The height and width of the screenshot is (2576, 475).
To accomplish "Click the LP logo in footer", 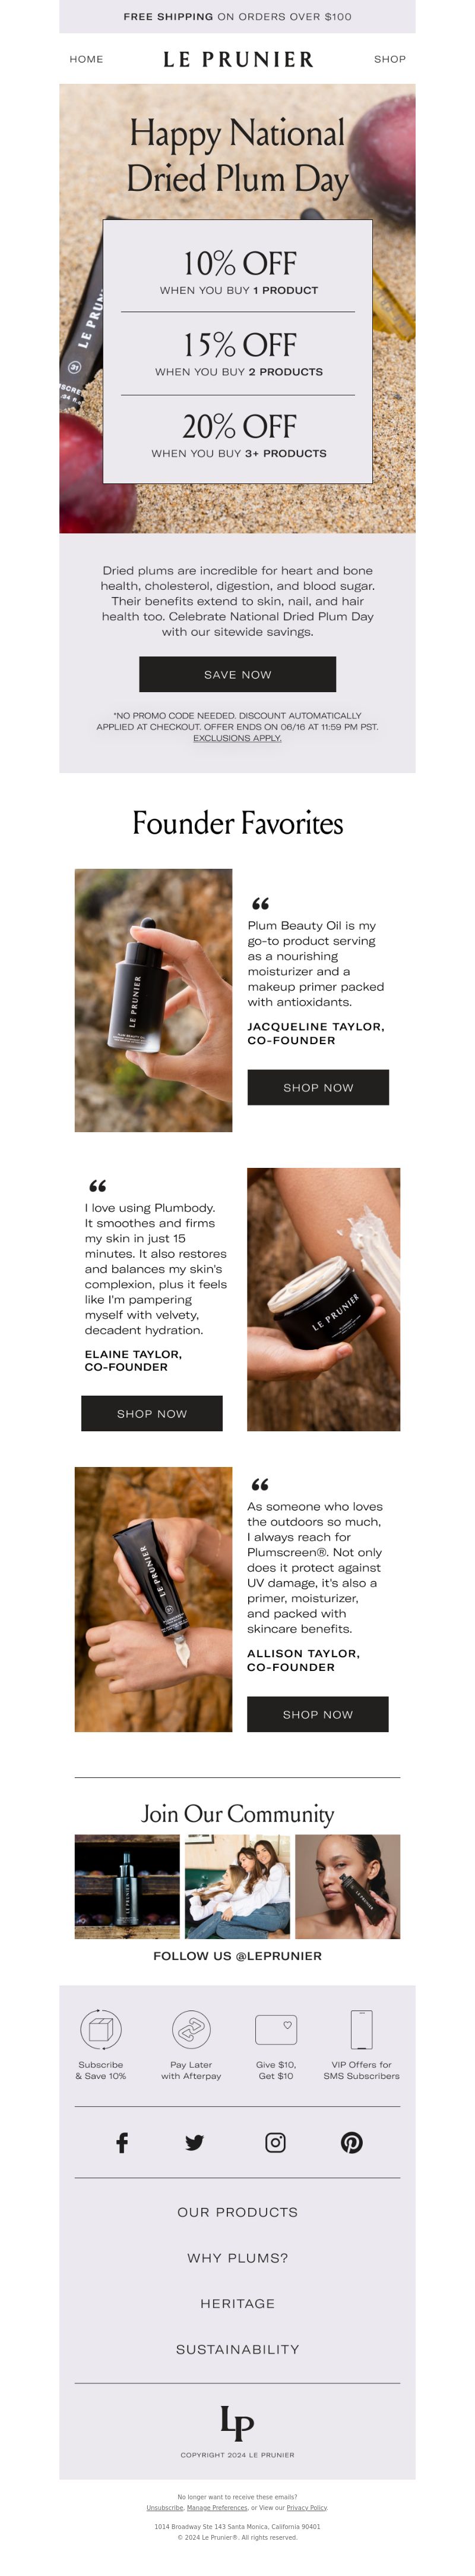I will point(237,2423).
